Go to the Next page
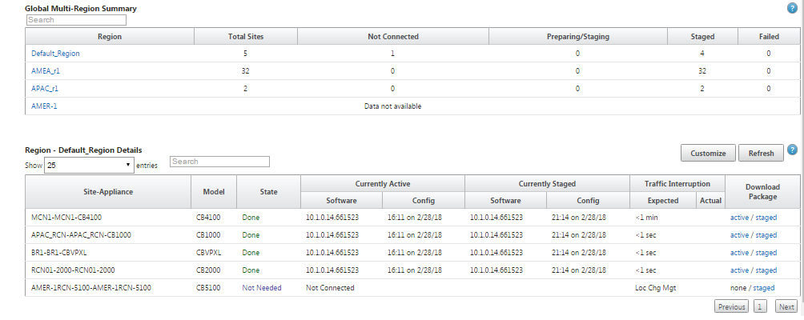 [x=786, y=306]
